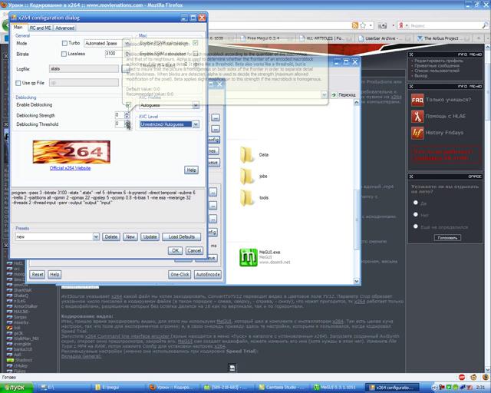Image resolution: width=491 pixels, height=393 pixels.
Task: Adjust the Deblocking Strength spinner
Action: coord(127,115)
